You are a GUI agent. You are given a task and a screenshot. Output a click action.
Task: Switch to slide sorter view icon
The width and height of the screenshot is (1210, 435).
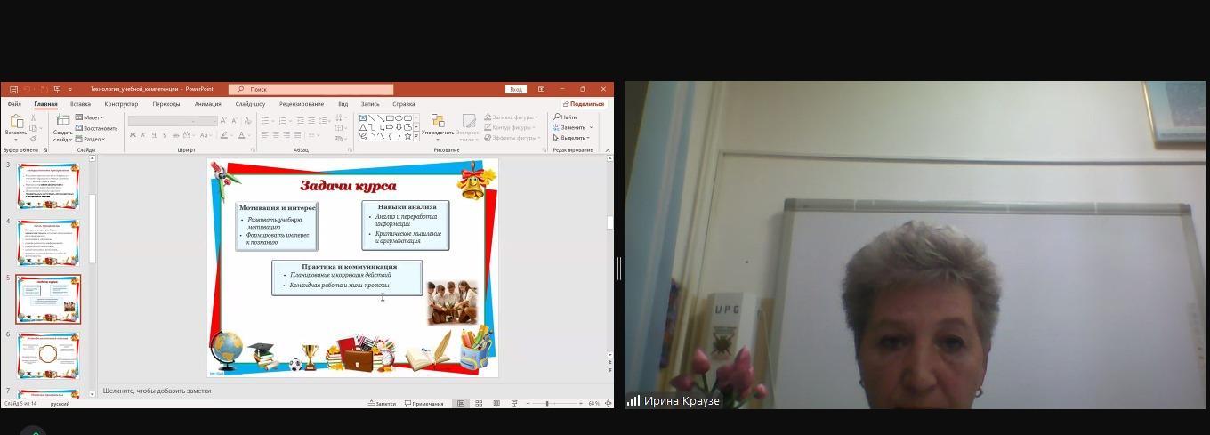(479, 404)
